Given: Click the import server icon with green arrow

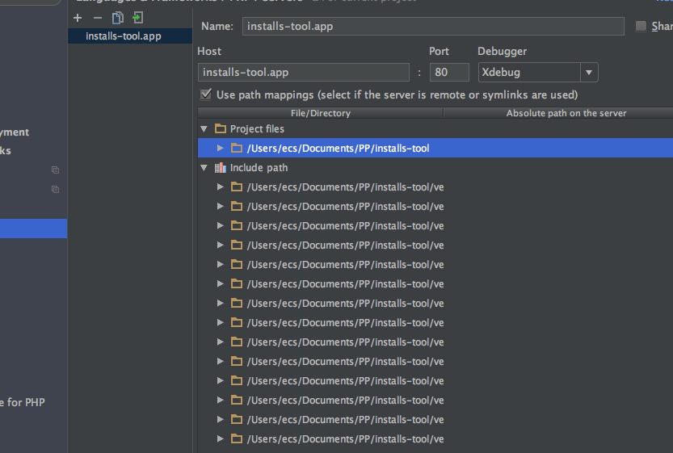Looking at the screenshot, I should 138,18.
